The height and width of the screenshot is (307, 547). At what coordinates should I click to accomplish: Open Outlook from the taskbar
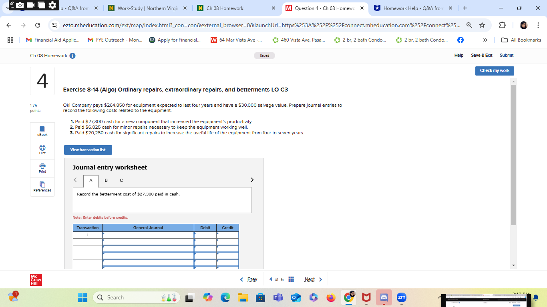click(296, 297)
